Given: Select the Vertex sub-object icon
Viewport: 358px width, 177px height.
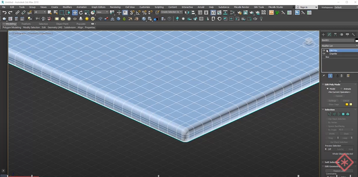Looking at the screenshot, I should pyautogui.click(x=329, y=114).
